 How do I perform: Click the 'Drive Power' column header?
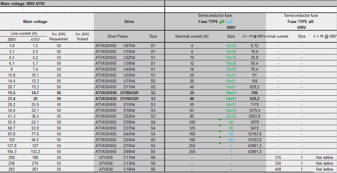pyautogui.click(x=118, y=36)
